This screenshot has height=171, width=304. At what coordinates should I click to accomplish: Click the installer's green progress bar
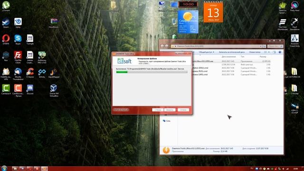point(152,72)
